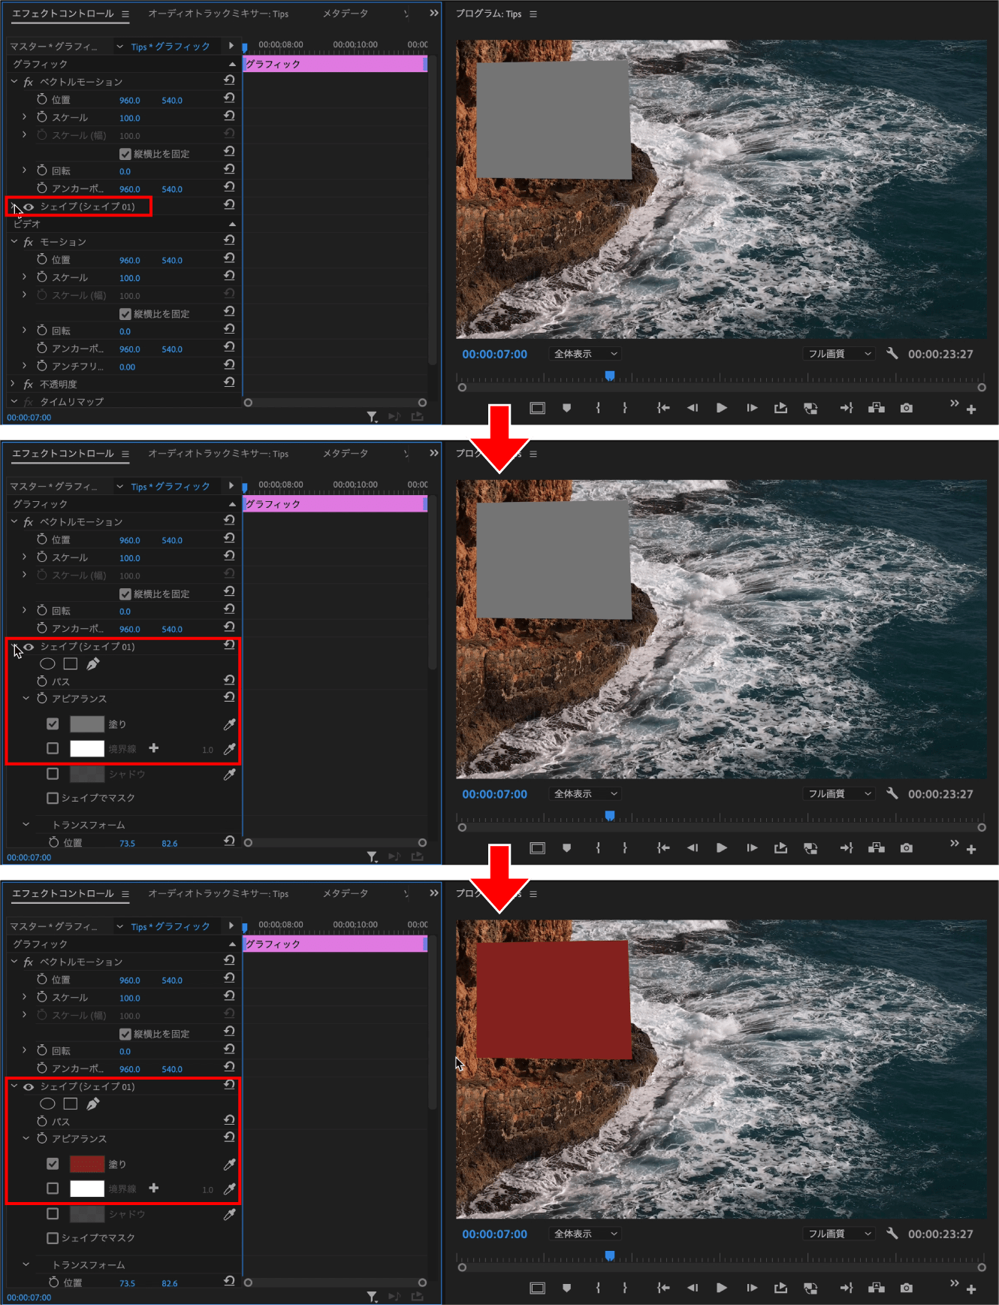Add a stroke with plus in middle screenshot
This screenshot has width=999, height=1305.
[x=154, y=748]
